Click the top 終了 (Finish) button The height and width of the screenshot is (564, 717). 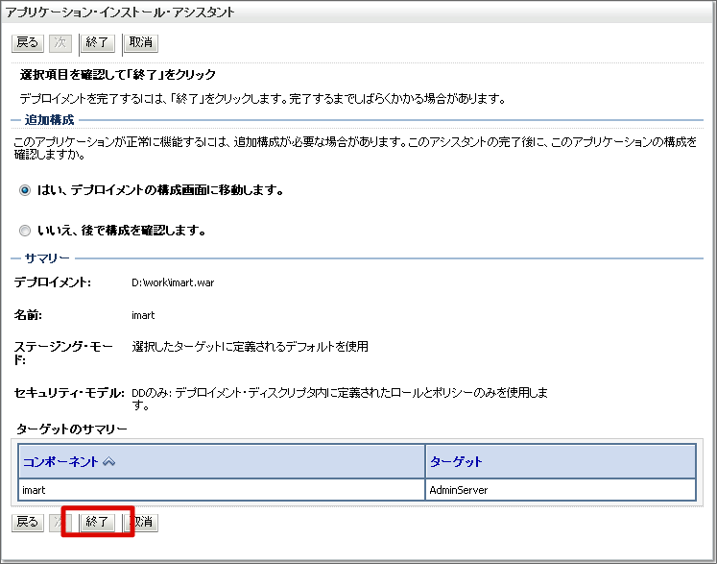97,43
